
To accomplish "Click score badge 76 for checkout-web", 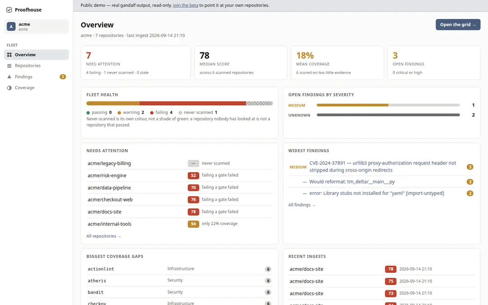I will 193,200.
